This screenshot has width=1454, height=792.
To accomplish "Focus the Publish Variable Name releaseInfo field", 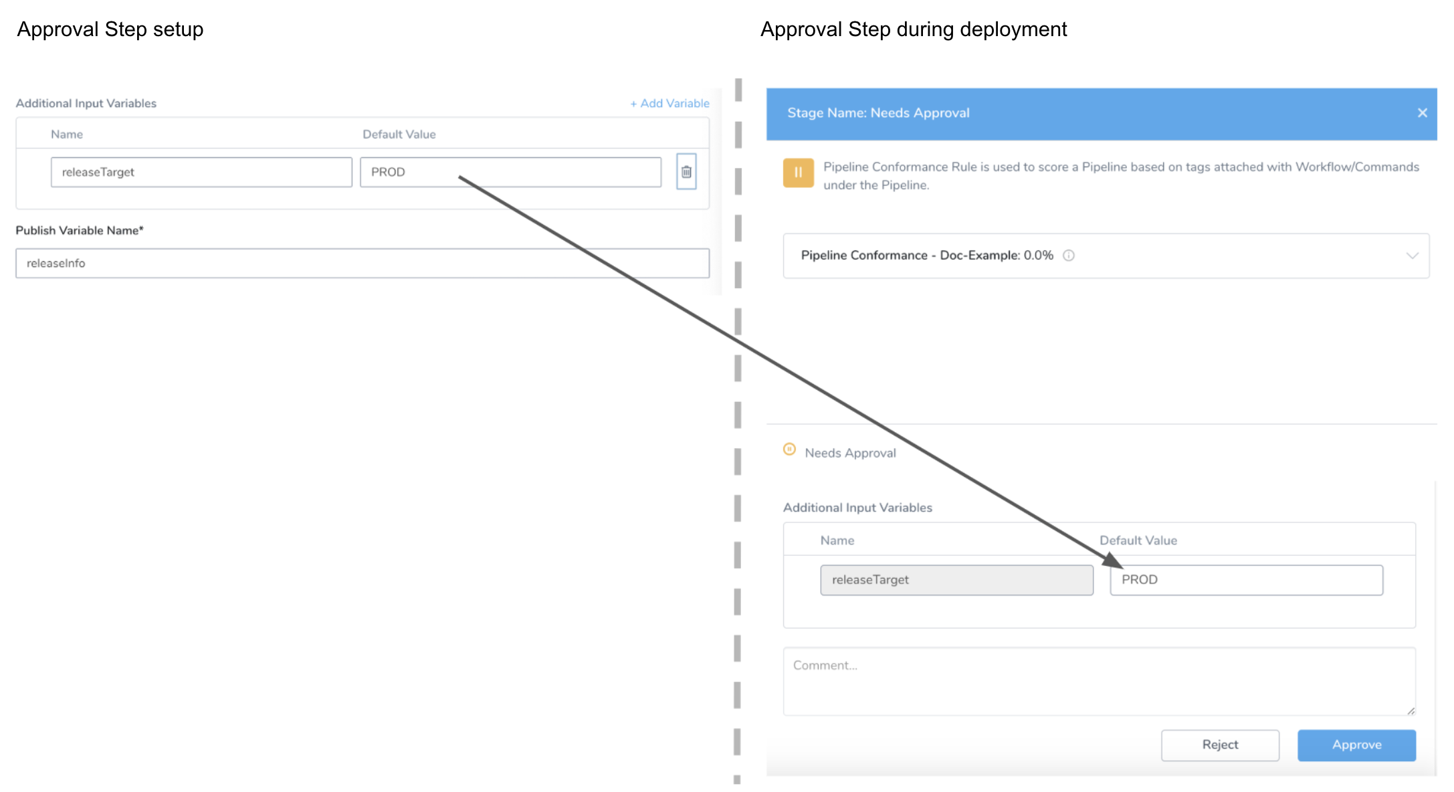I will [x=362, y=264].
